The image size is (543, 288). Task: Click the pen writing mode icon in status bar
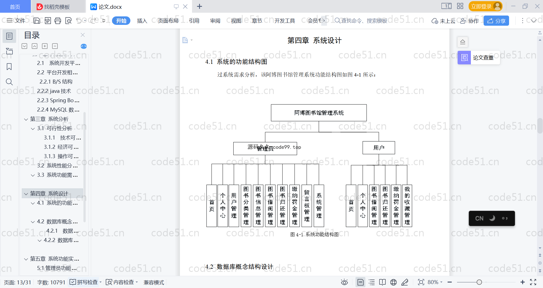coord(405,282)
